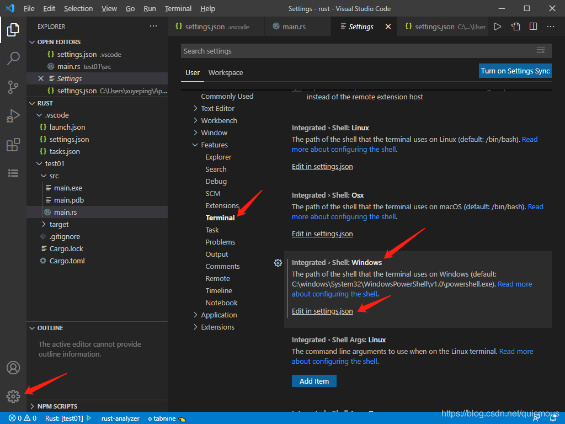
Task: Collapse Features settings category
Action: pos(195,145)
